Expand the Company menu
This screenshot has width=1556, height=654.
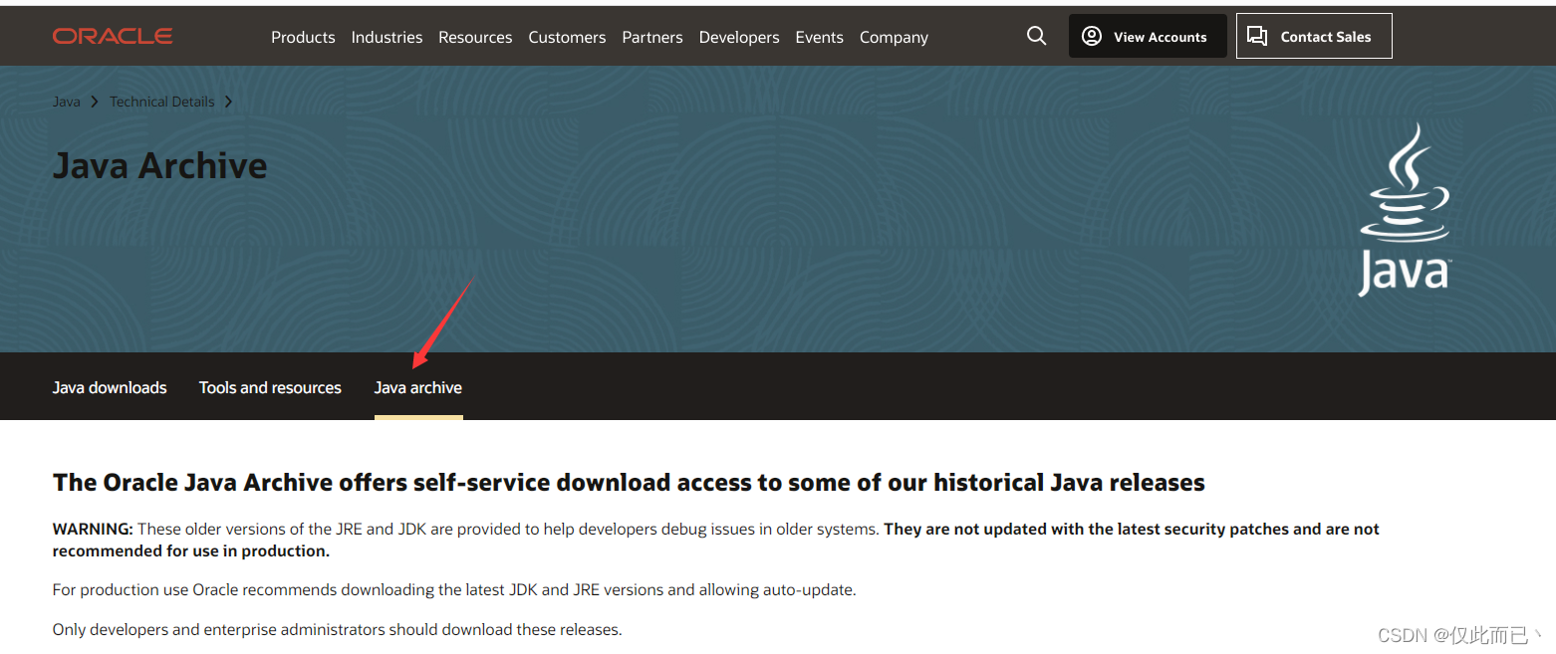click(x=893, y=37)
